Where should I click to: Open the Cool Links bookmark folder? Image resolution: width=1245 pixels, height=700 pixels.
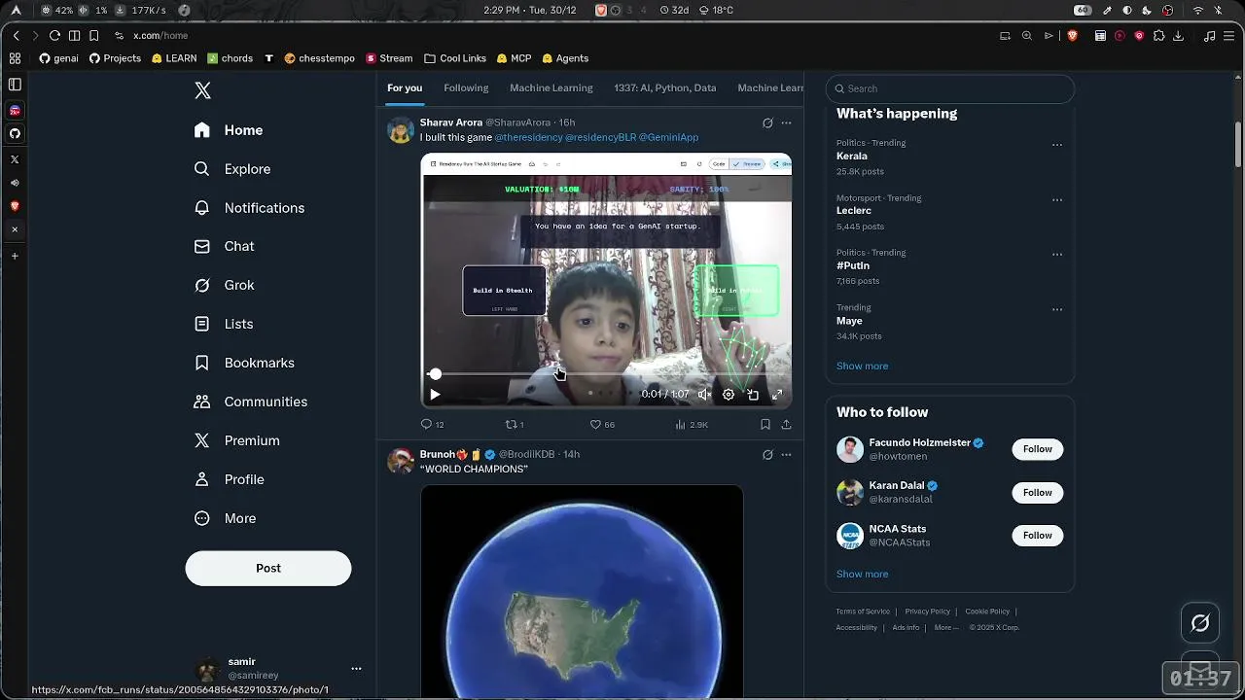[x=455, y=58]
